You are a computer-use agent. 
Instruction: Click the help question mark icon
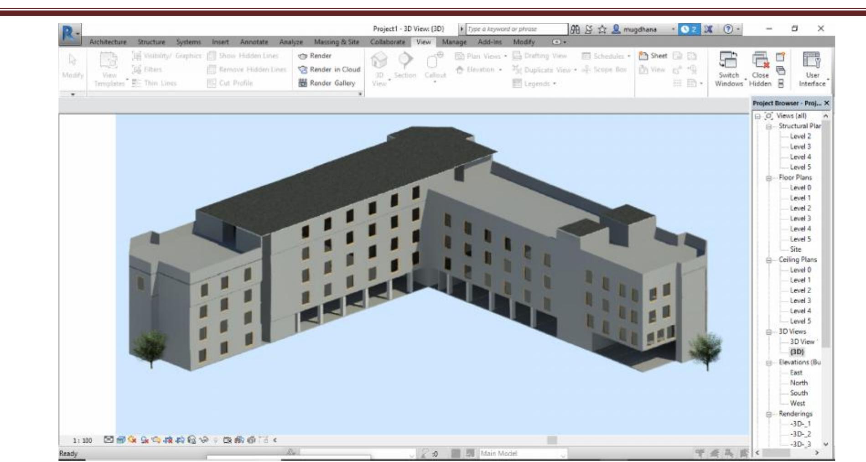pyautogui.click(x=728, y=29)
